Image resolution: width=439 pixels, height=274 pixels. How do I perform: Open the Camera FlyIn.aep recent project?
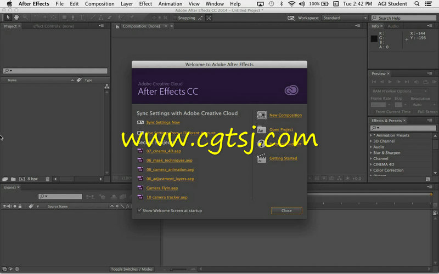[162, 188]
